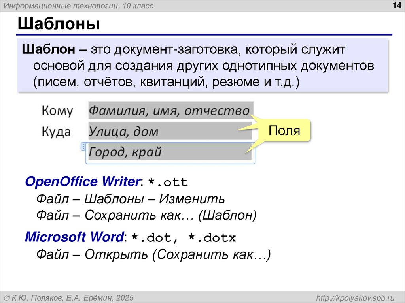Click the header 'Информационные технологии, 10 класс'

coord(78,6)
